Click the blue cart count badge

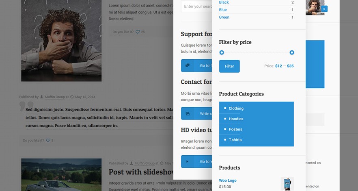324,9
